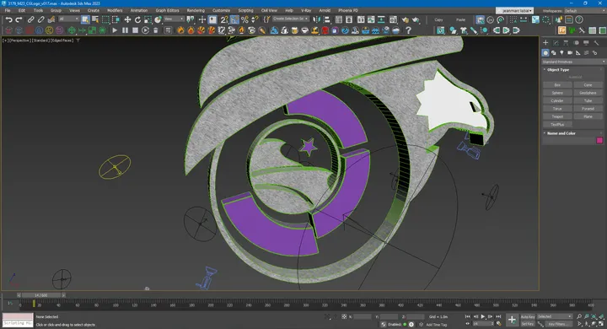Click the Teapot primitive button

[557, 116]
